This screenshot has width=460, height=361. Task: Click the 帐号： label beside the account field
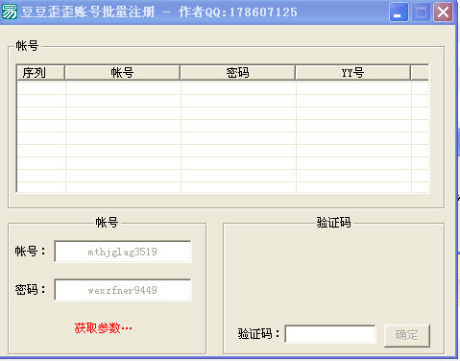pos(31,251)
